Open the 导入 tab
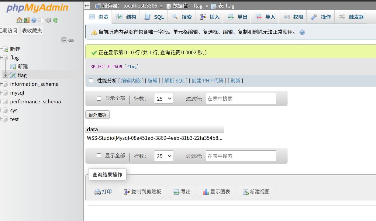The image size is (376, 221). (x=265, y=17)
